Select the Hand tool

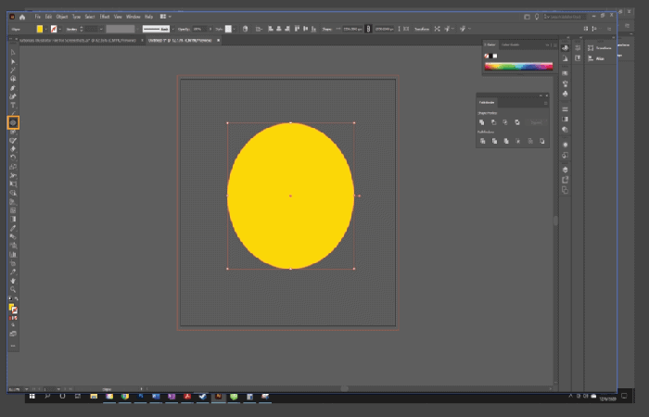click(x=13, y=281)
